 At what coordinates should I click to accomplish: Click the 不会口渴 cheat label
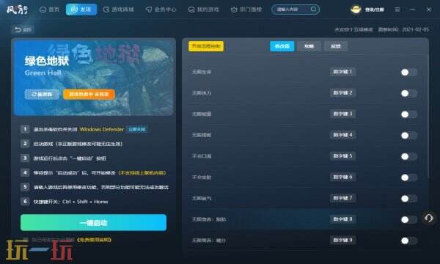[202, 156]
